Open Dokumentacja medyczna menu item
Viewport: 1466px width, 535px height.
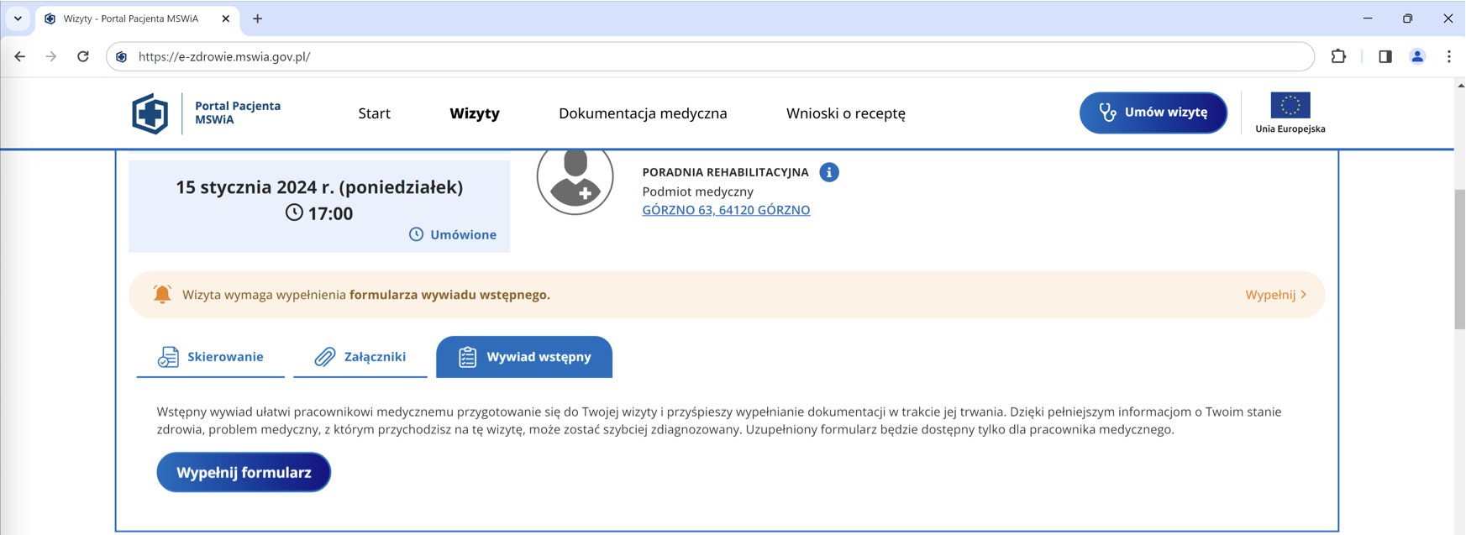pos(643,113)
